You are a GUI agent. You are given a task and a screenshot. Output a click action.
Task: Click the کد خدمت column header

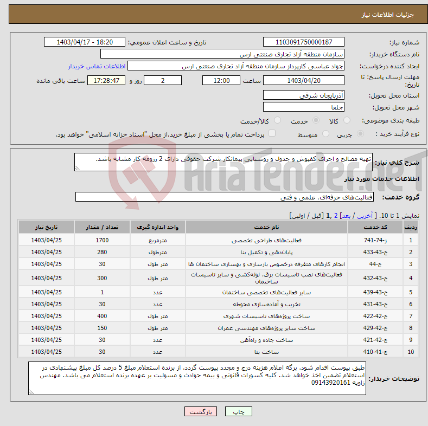tap(375, 227)
